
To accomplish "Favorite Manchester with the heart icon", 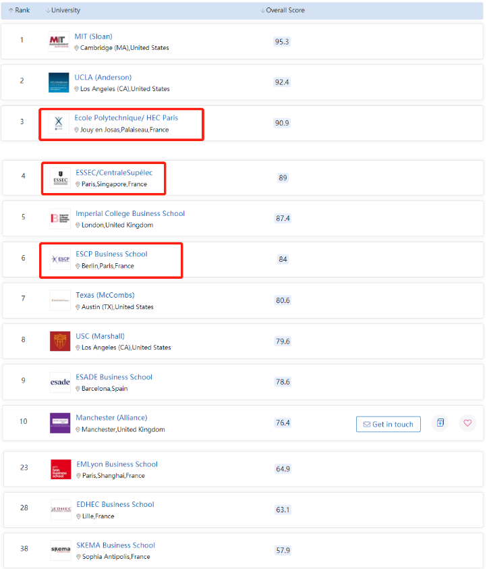I will coord(468,423).
